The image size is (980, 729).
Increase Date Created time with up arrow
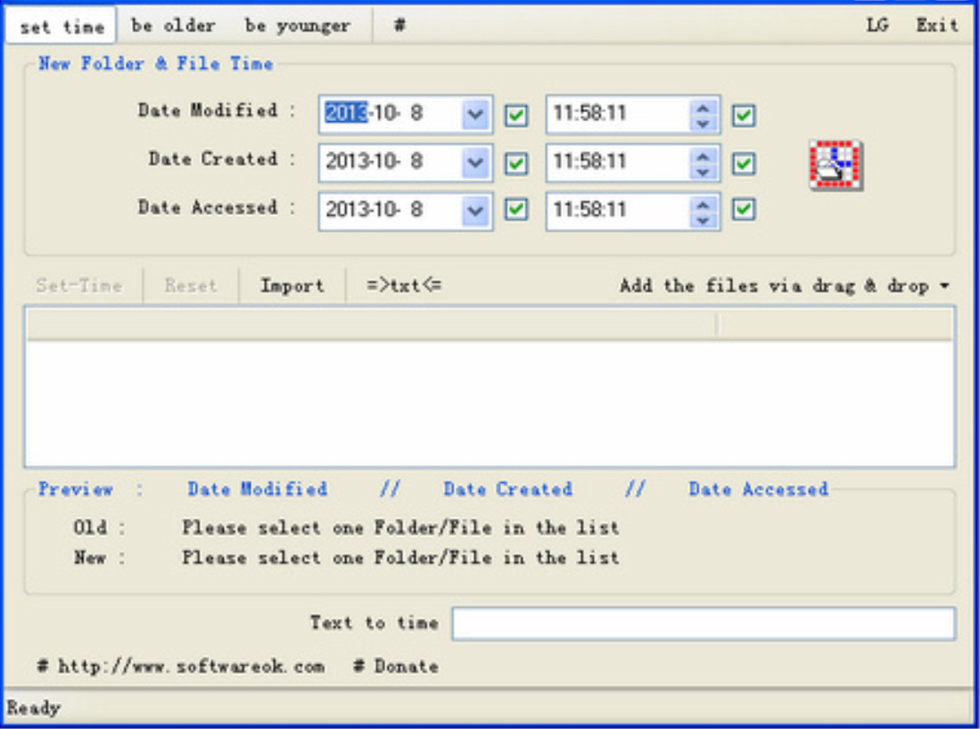[704, 156]
